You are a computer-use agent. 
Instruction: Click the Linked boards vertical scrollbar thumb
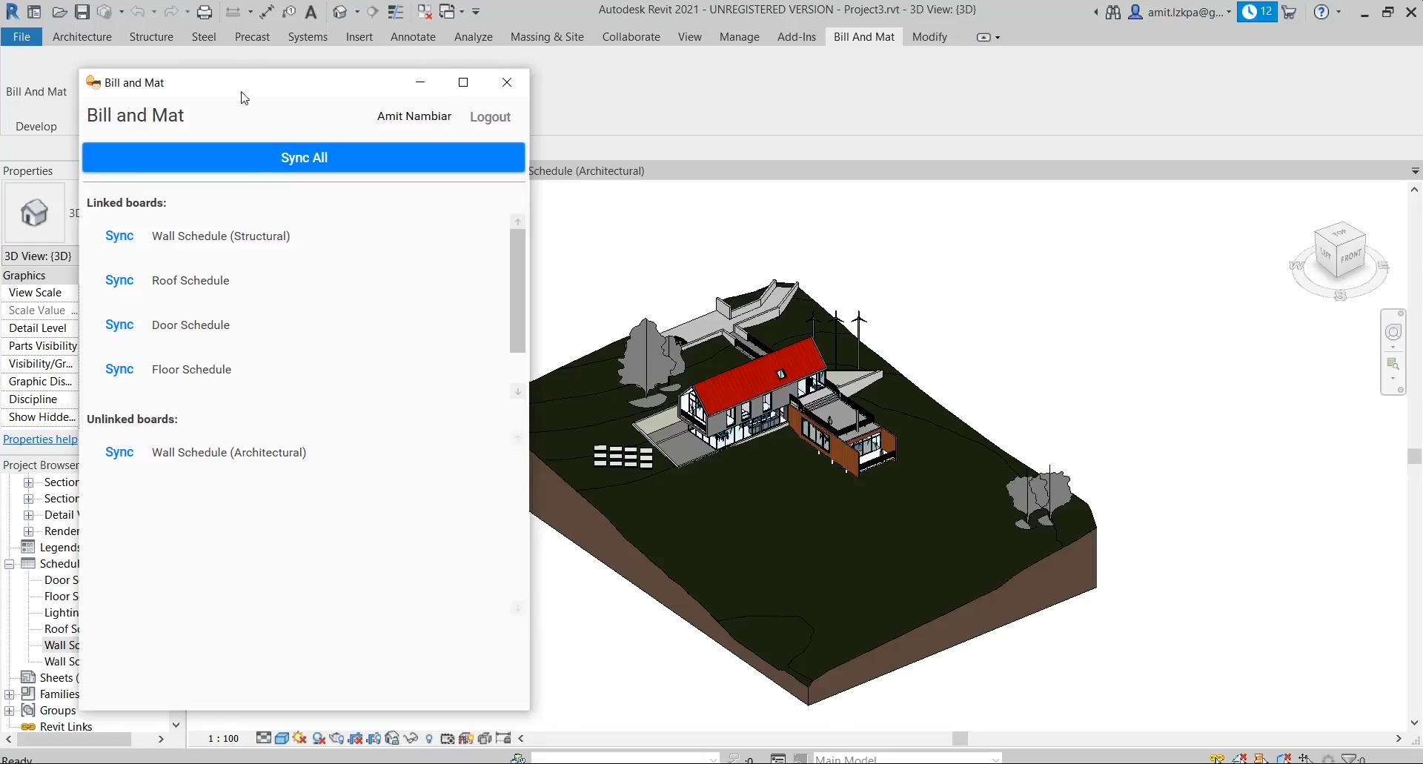click(x=517, y=290)
